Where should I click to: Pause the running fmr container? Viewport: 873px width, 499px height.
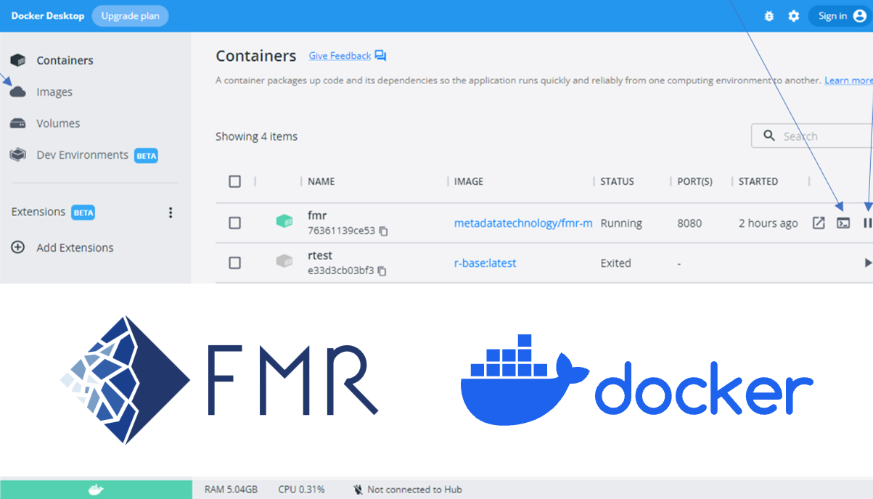pos(868,223)
